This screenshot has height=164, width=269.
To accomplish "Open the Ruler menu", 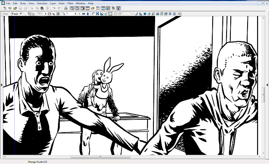I will (62, 3).
